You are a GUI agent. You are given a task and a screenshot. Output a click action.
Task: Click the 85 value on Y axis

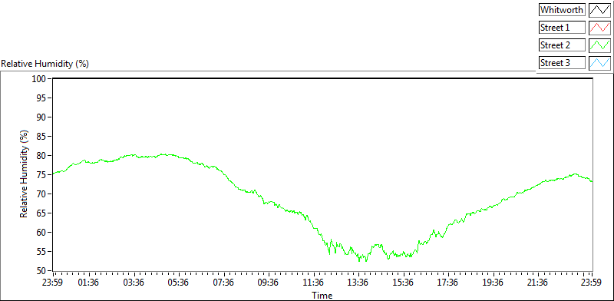[x=41, y=137]
